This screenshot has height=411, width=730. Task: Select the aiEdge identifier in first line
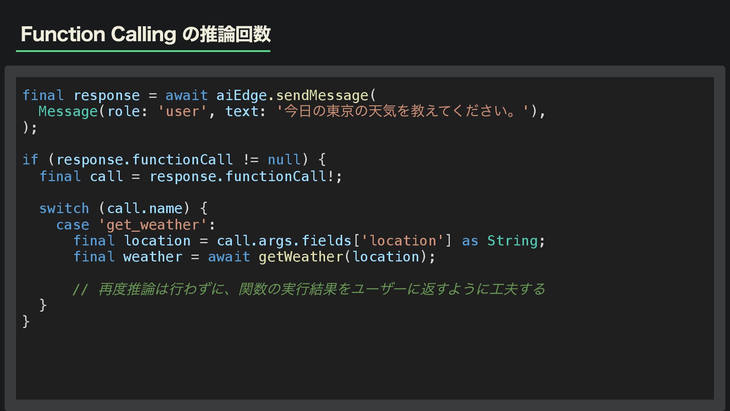241,96
